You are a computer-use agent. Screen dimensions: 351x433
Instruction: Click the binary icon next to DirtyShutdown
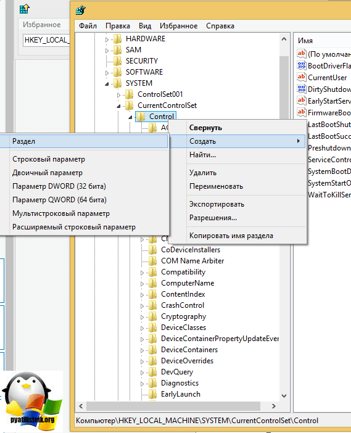point(301,89)
